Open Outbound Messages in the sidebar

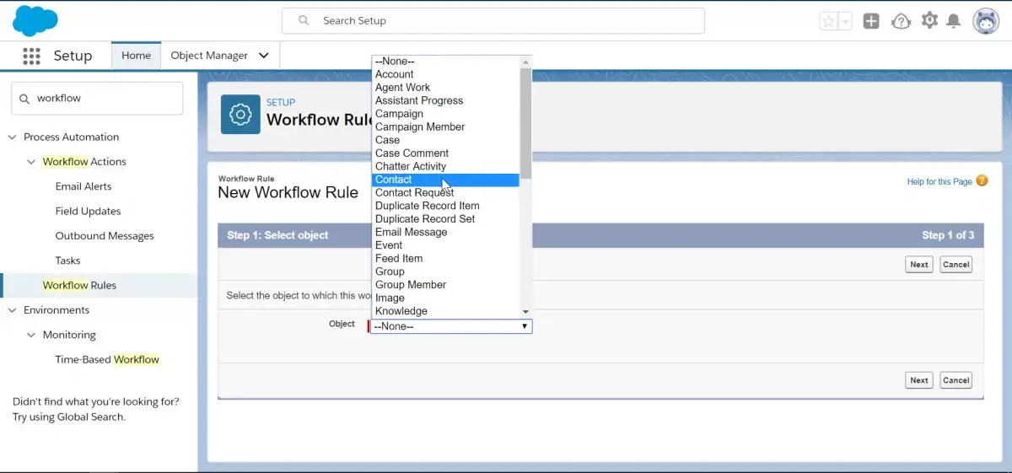pyautogui.click(x=105, y=236)
